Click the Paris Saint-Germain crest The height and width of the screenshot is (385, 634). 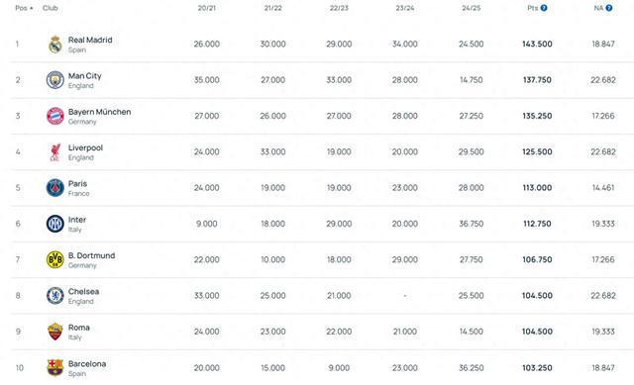[55, 188]
